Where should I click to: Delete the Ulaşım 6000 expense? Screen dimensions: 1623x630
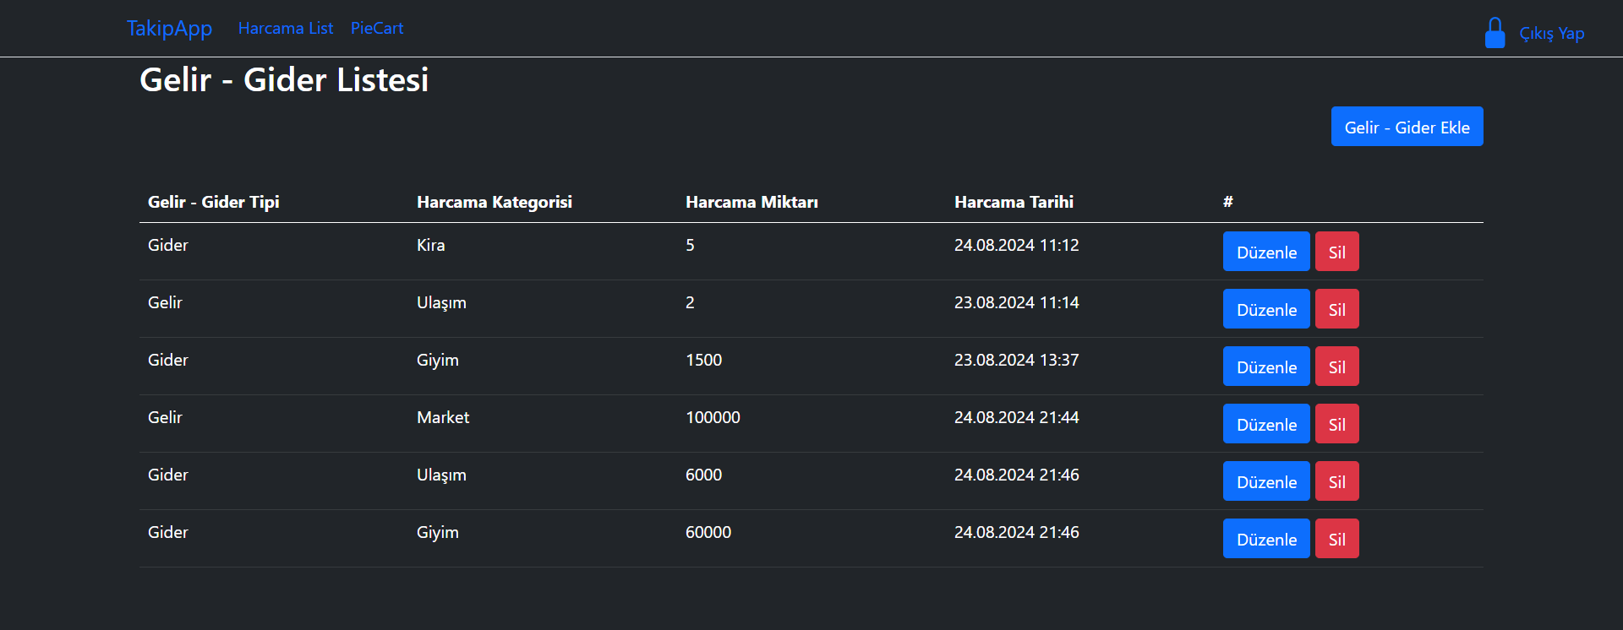tap(1336, 481)
